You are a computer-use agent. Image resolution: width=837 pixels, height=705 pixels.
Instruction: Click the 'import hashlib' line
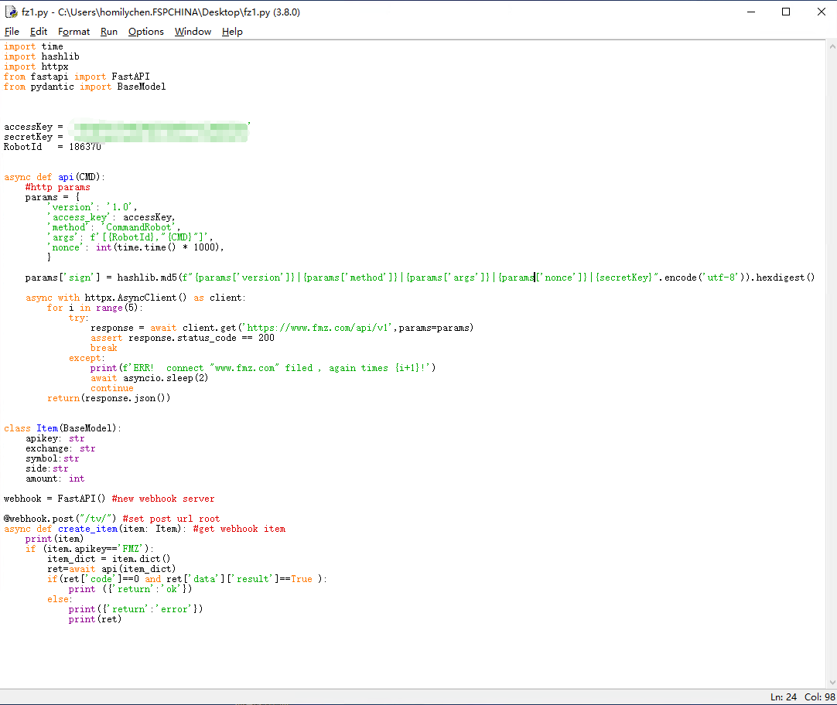[x=42, y=56]
